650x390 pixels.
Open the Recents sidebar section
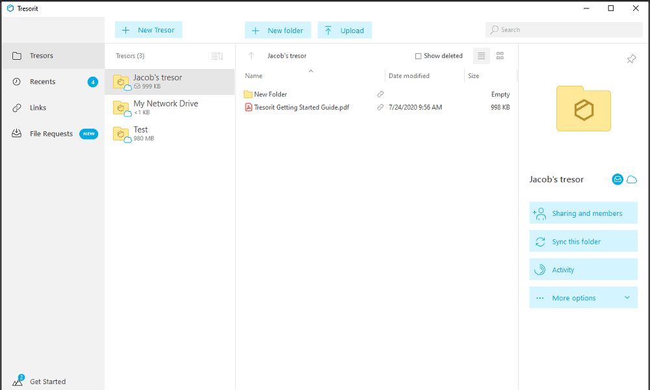(53, 82)
